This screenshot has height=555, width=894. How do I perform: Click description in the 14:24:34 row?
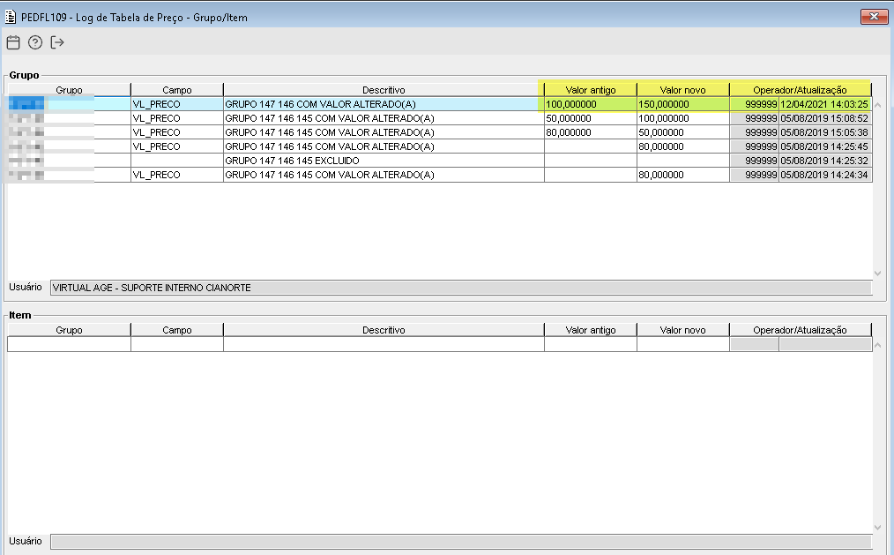384,175
